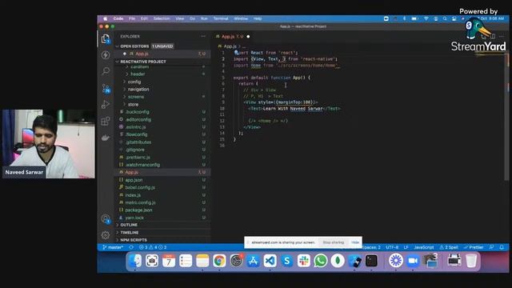The height and width of the screenshot is (288, 512).
Task: Open the Help menu
Action: pos(258,18)
